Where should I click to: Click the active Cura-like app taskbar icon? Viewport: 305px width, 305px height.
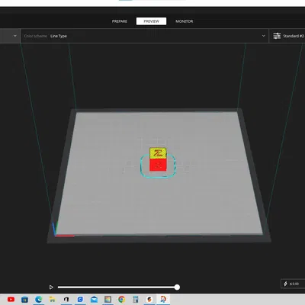163,300
